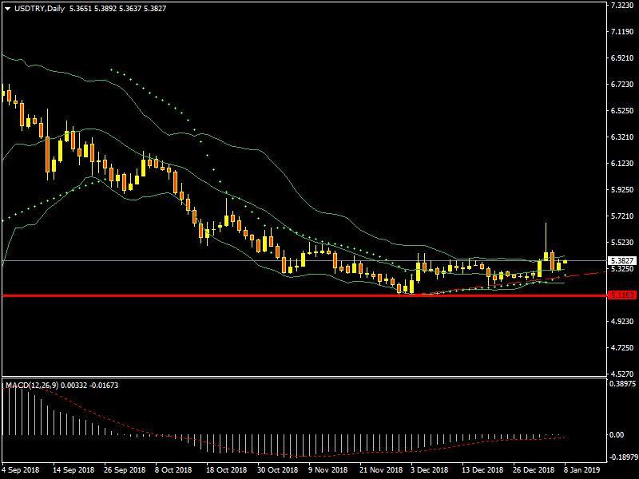639x479 pixels.
Task: Click the 5.7210 price scale label
Action: click(x=621, y=216)
